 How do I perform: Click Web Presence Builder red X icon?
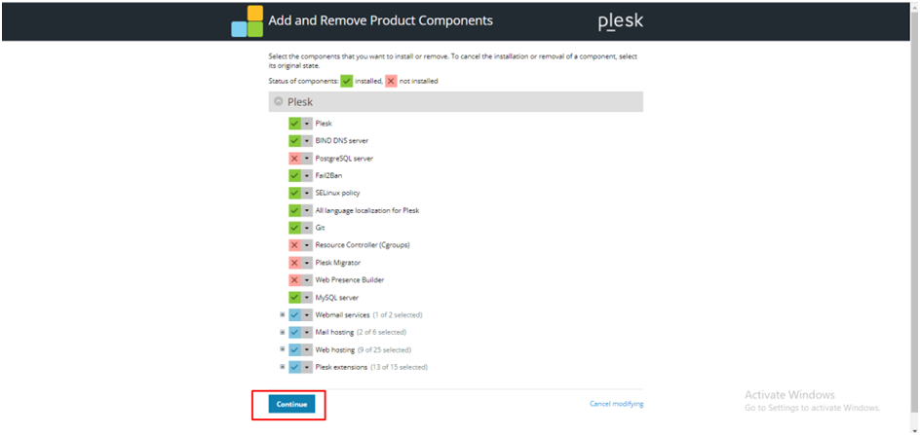point(294,280)
